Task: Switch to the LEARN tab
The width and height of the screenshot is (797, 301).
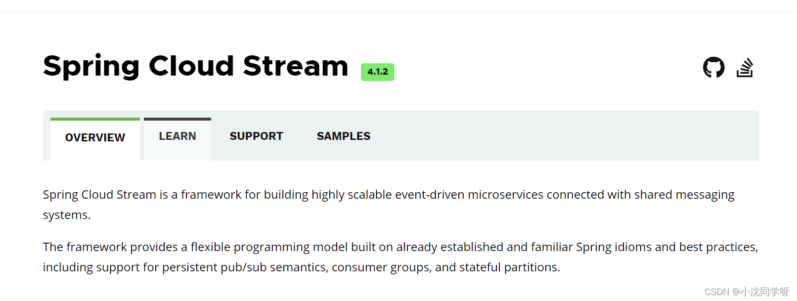Action: (x=177, y=136)
